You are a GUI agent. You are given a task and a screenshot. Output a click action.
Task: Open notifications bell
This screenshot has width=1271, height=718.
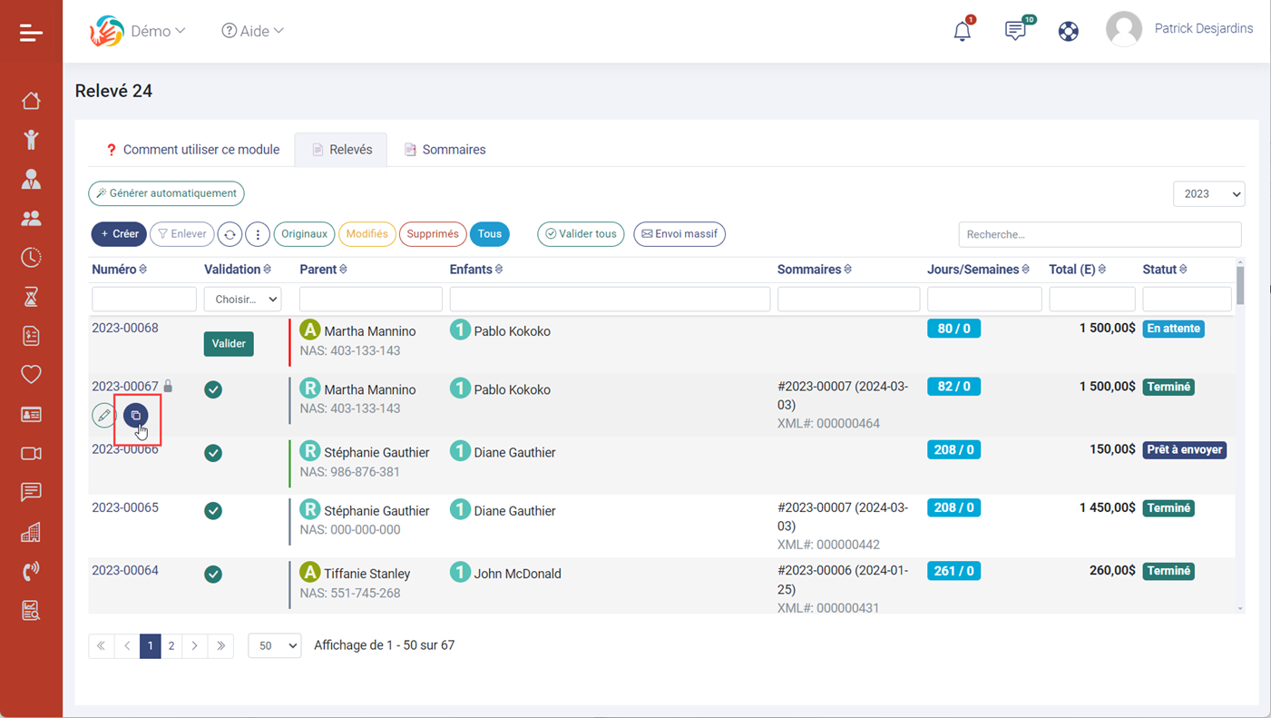pyautogui.click(x=963, y=30)
